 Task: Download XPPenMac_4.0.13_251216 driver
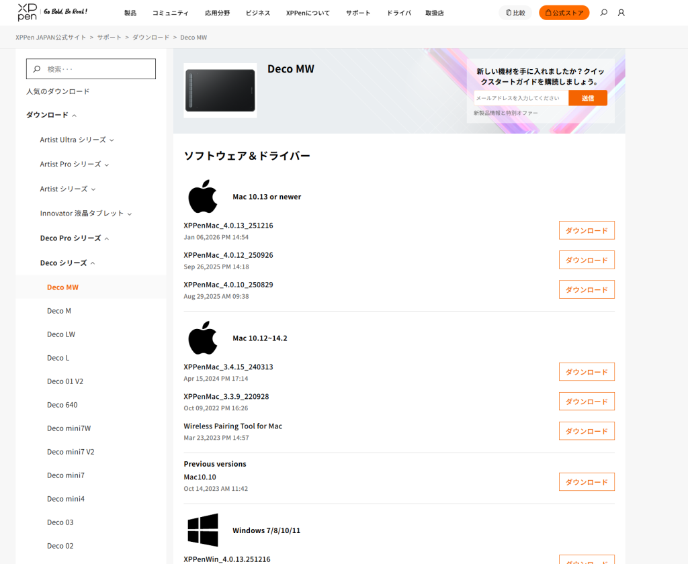586,230
